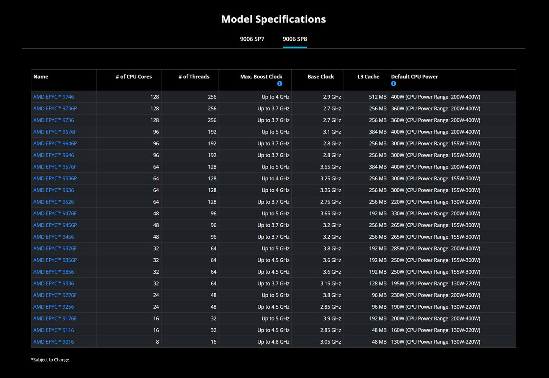
Task: Click the Subject to Change footnote
Action: pos(50,359)
